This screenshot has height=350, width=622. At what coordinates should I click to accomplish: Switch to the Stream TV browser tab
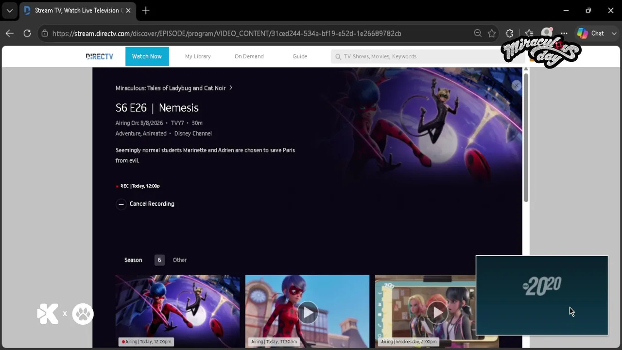(77, 10)
